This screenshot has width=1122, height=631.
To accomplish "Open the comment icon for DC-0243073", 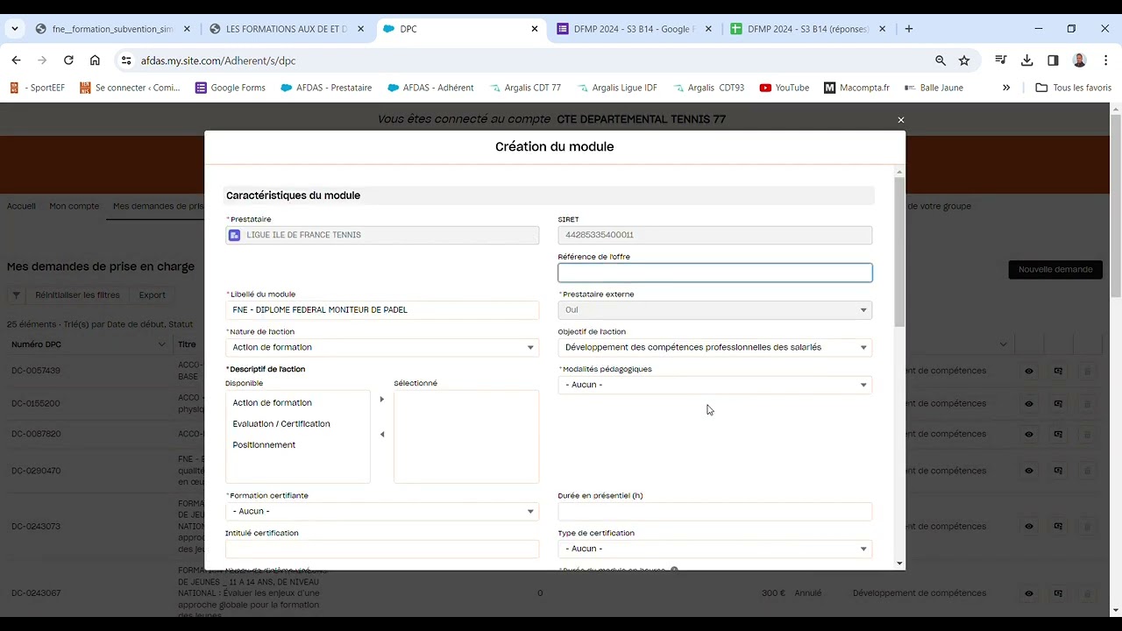I will pos(1058,527).
